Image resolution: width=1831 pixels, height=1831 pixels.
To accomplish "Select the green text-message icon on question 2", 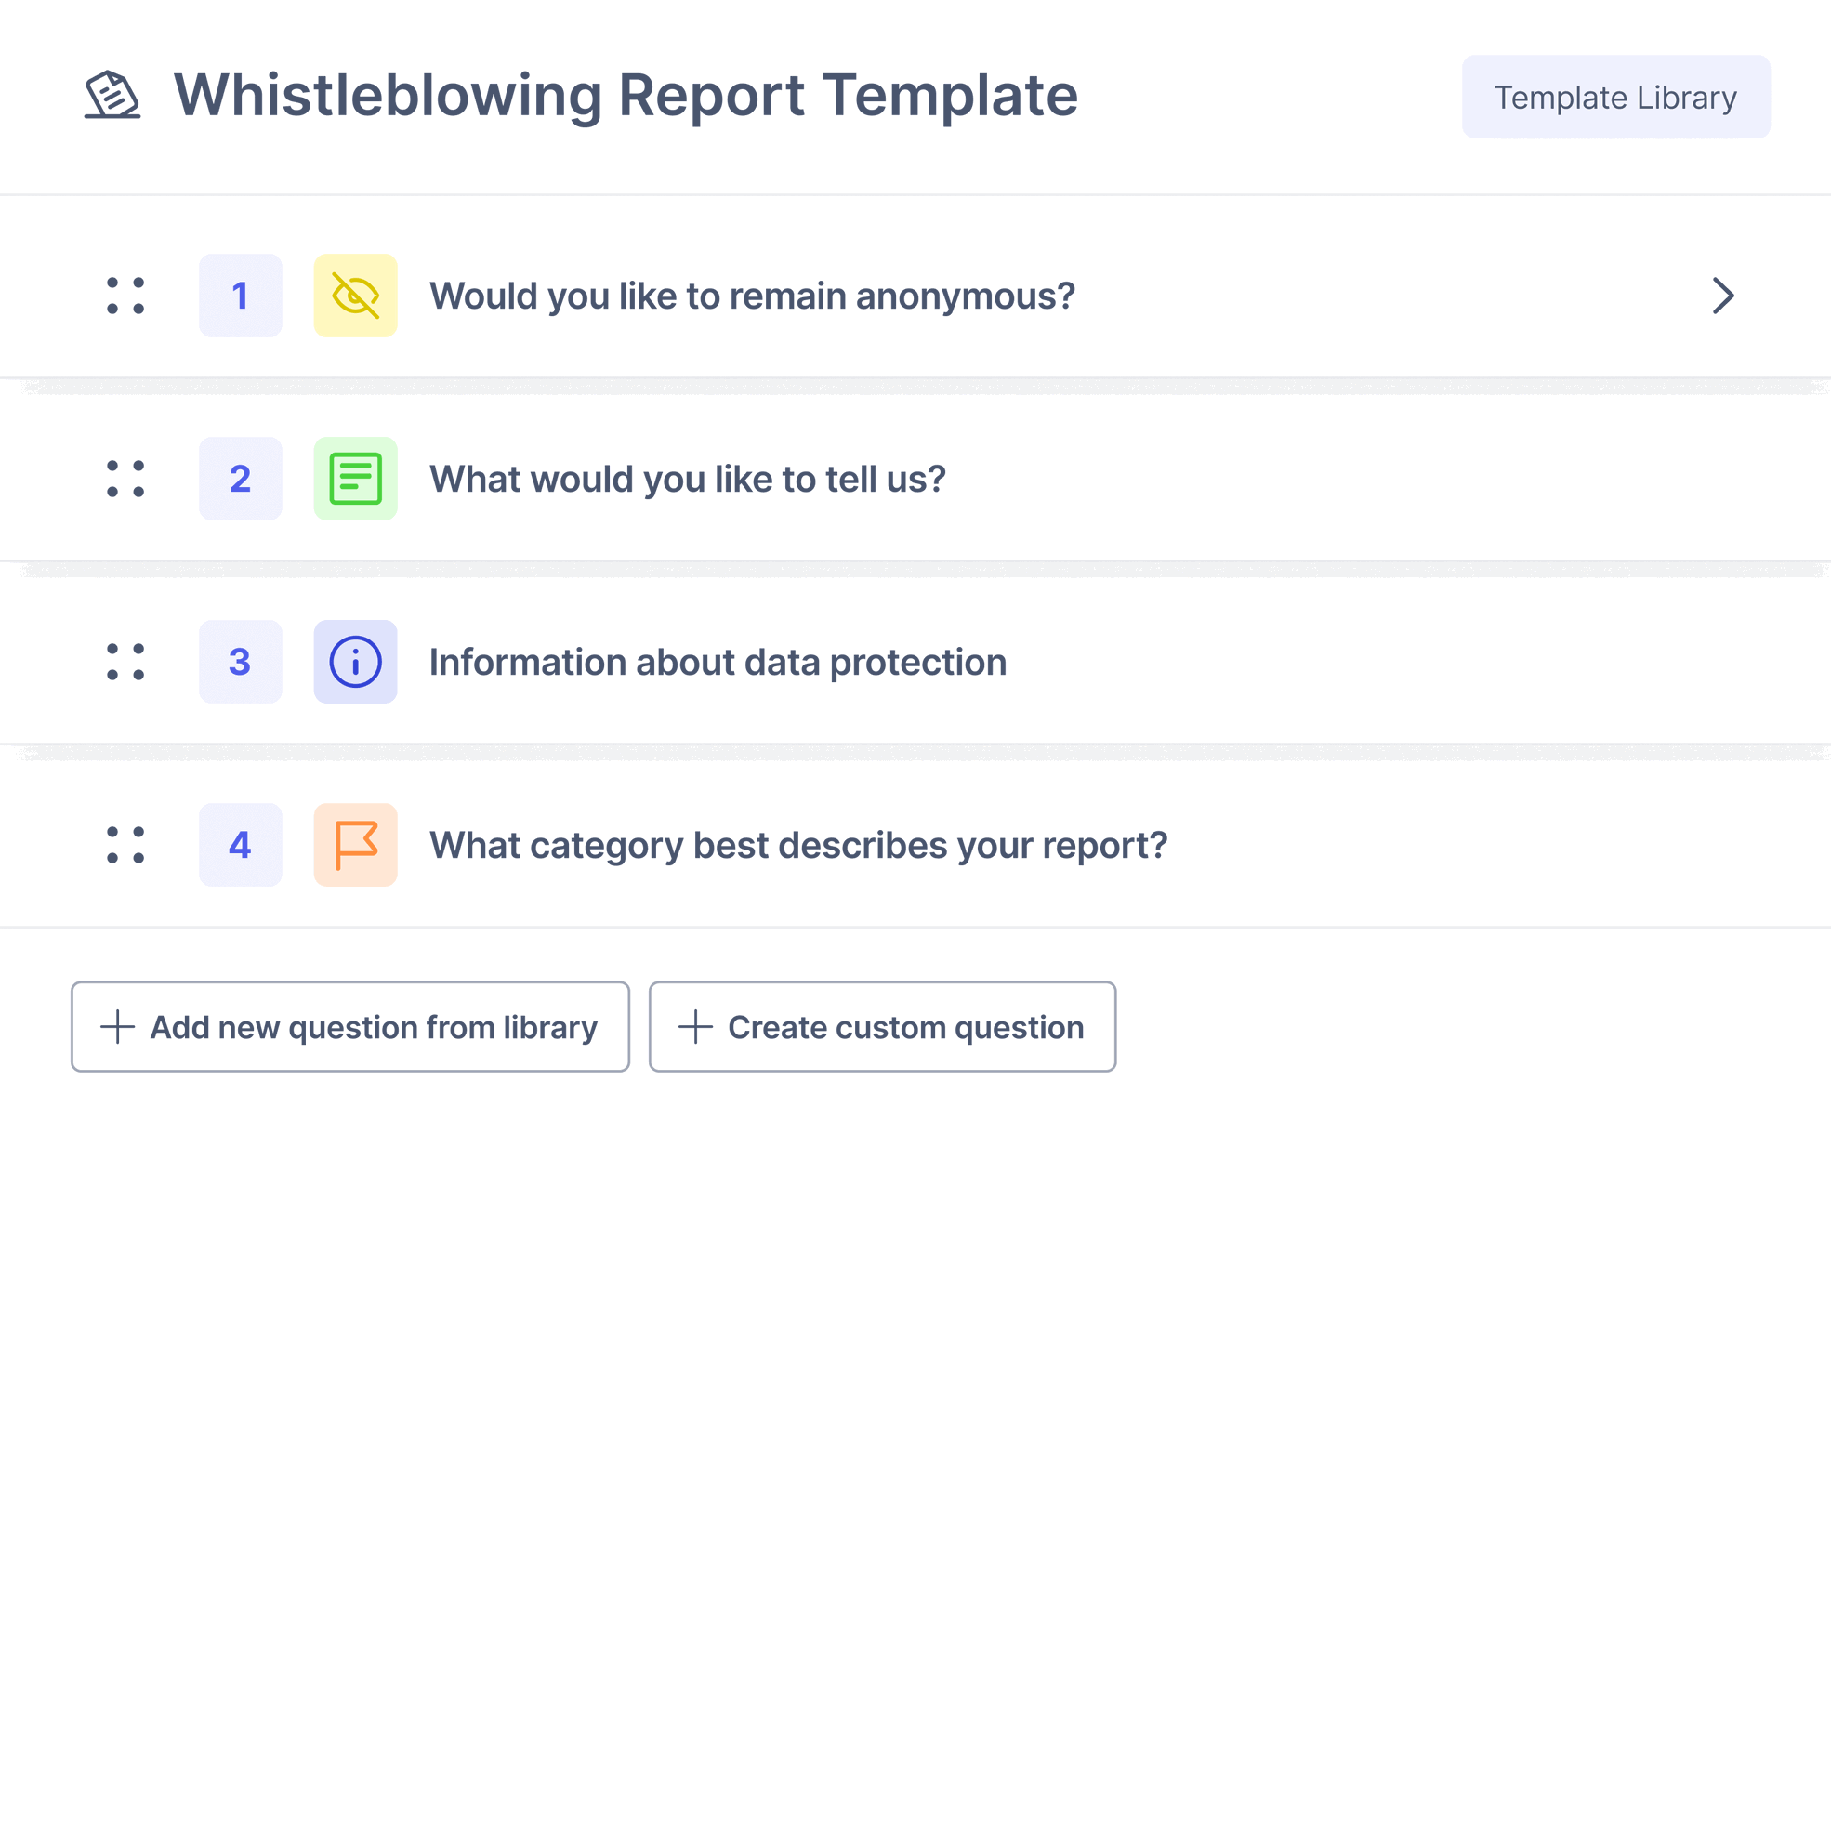I will pyautogui.click(x=355, y=479).
